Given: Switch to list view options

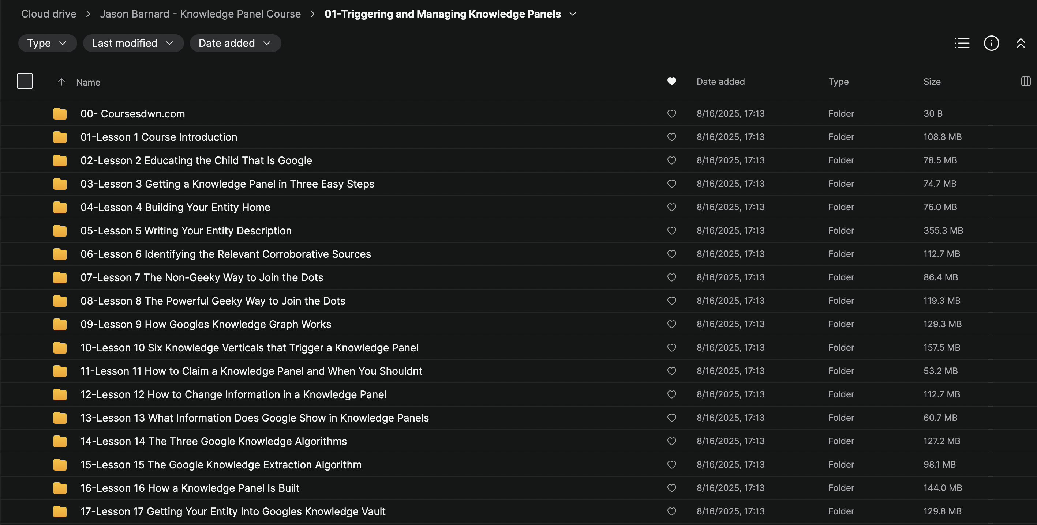Looking at the screenshot, I should click(962, 43).
